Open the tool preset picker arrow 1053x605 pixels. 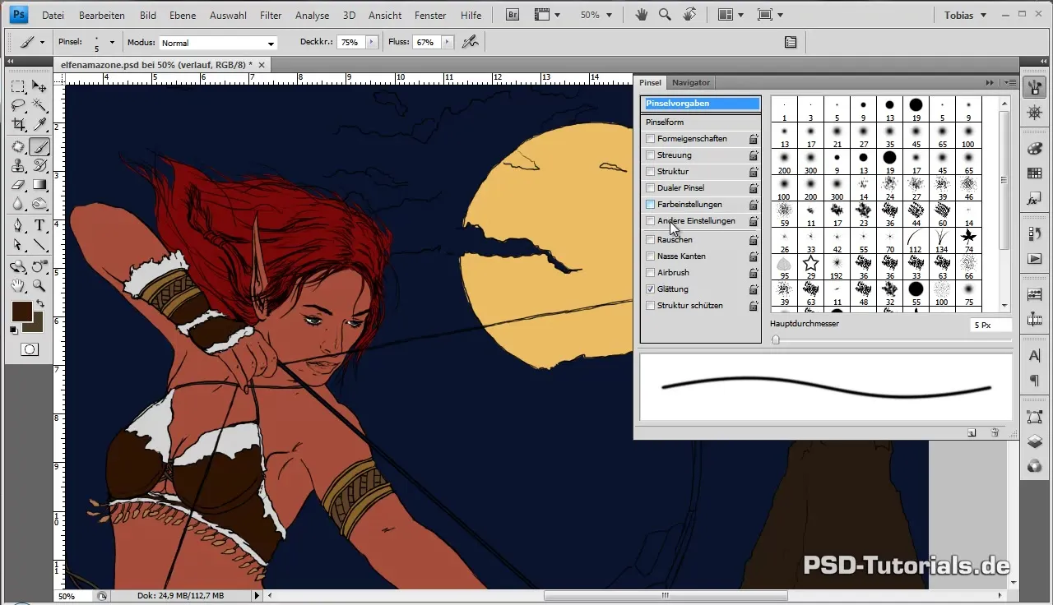(42, 43)
